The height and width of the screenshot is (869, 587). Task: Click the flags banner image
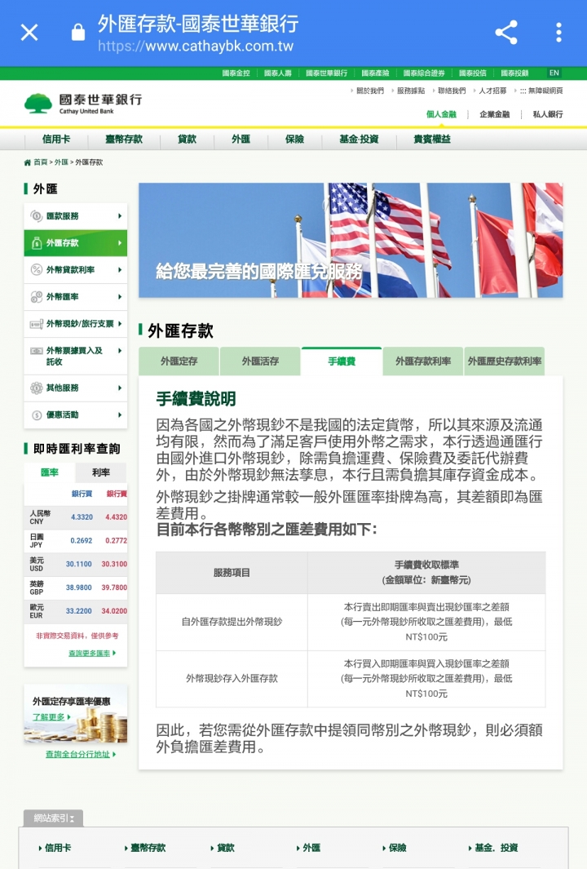click(x=351, y=241)
